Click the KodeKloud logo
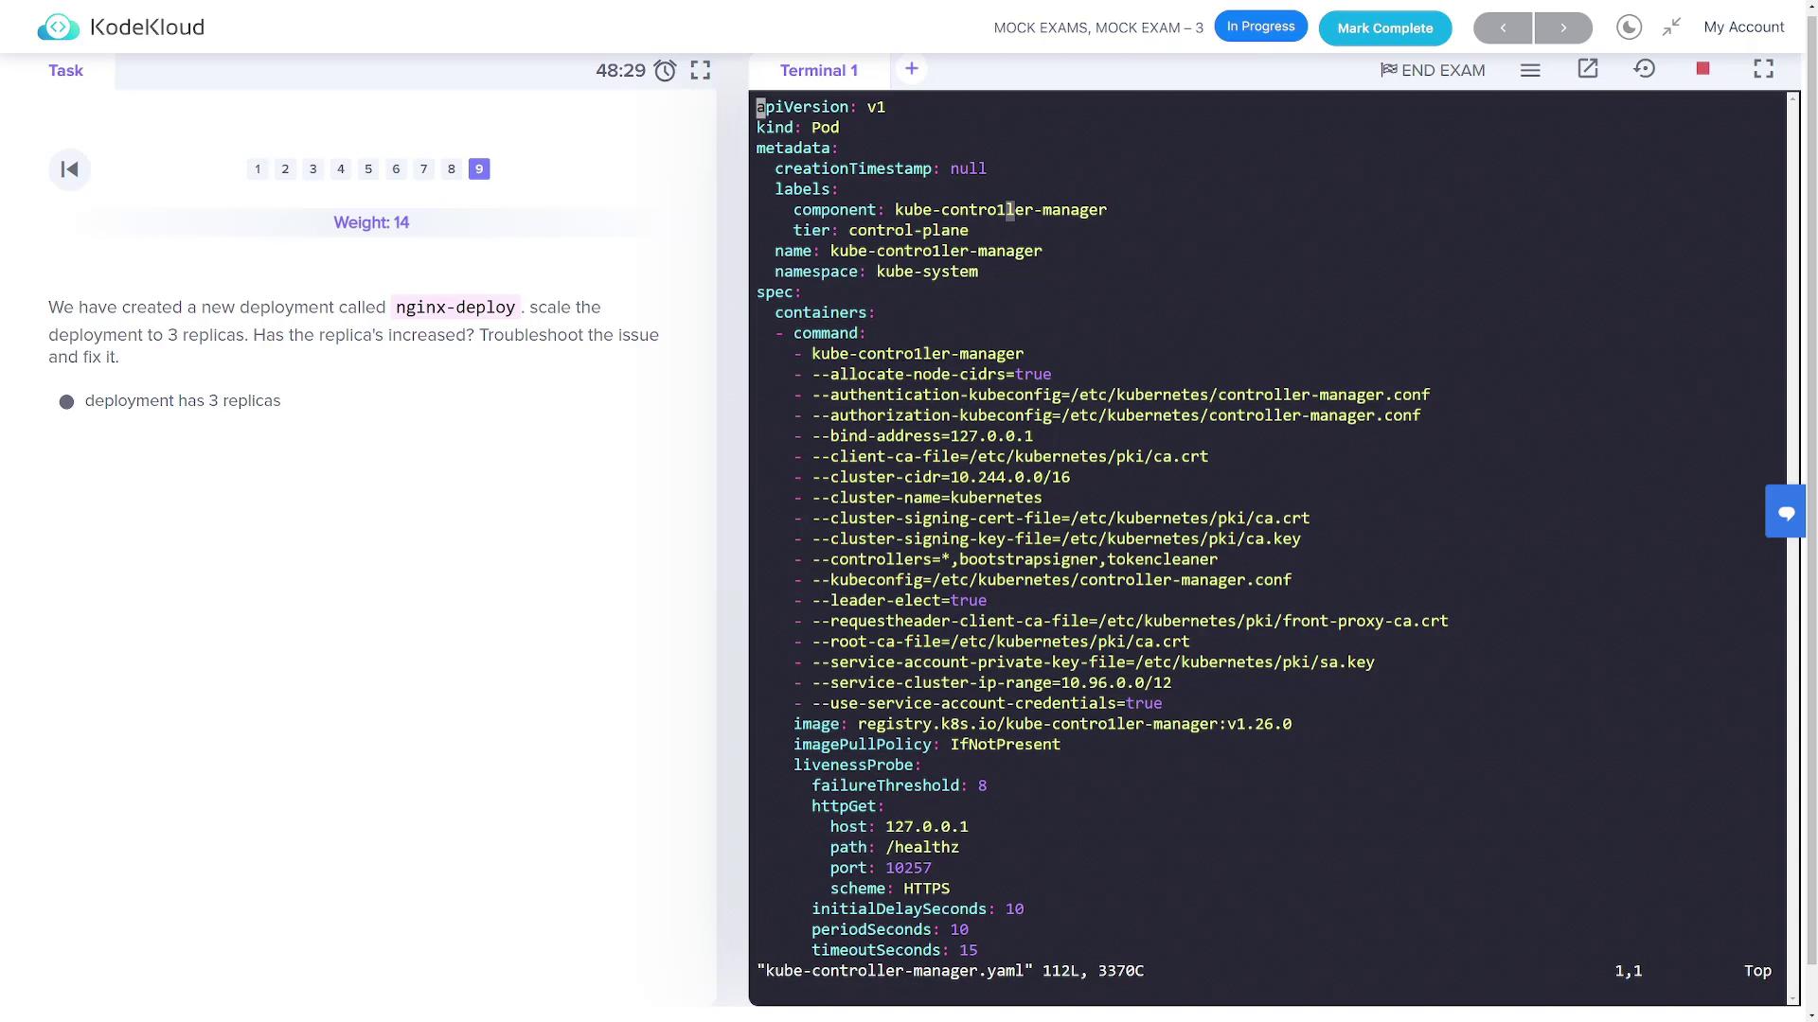 [120, 27]
